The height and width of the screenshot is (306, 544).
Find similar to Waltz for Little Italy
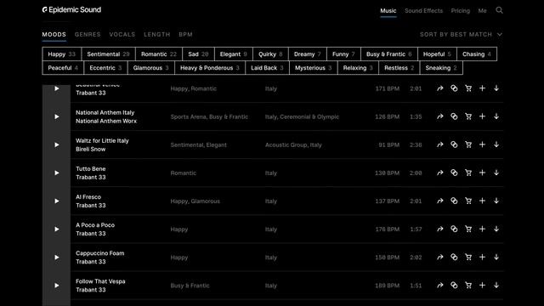point(454,144)
